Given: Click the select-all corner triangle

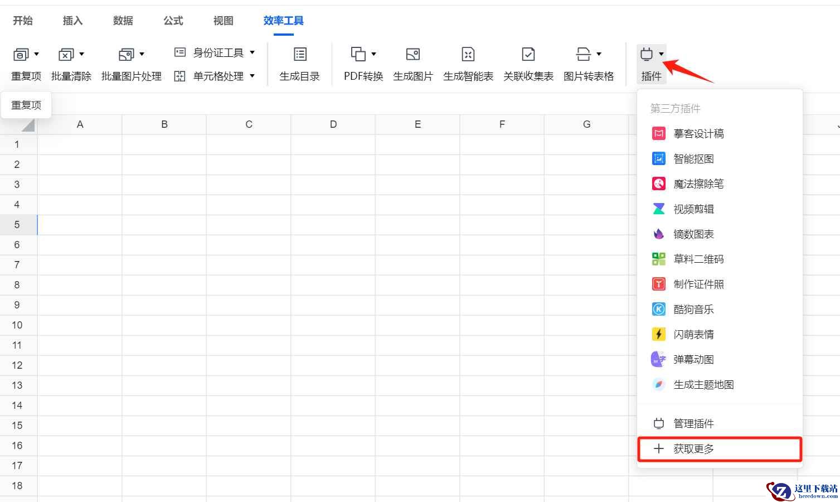Looking at the screenshot, I should click(x=27, y=126).
